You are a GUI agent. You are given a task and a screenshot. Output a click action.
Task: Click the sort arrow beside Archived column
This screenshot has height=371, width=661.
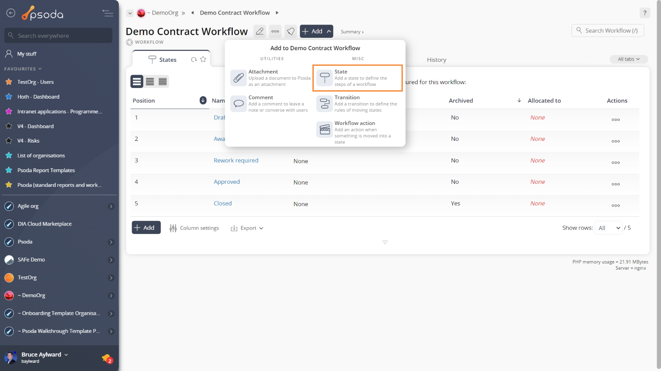[x=519, y=100]
